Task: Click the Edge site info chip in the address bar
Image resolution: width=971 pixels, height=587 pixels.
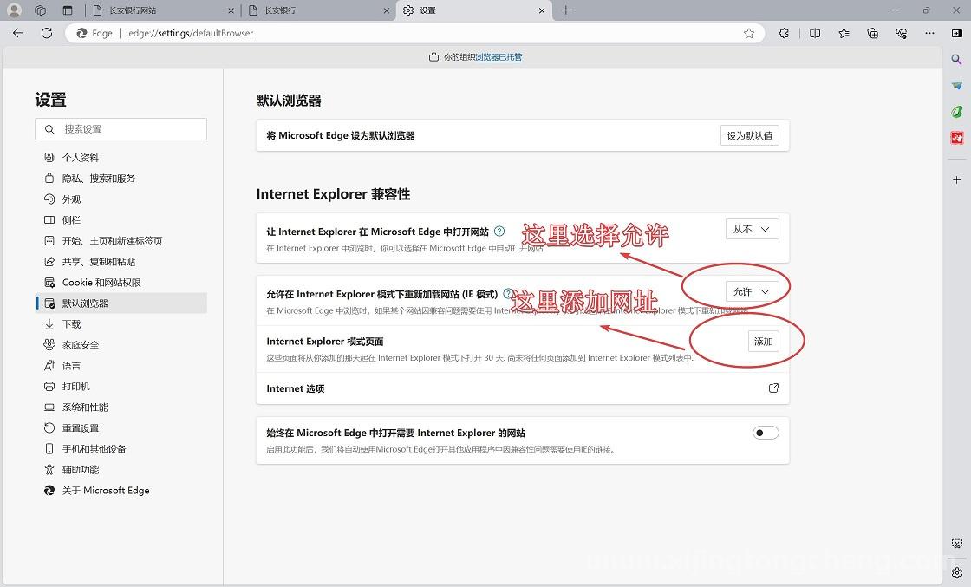Action: (94, 34)
